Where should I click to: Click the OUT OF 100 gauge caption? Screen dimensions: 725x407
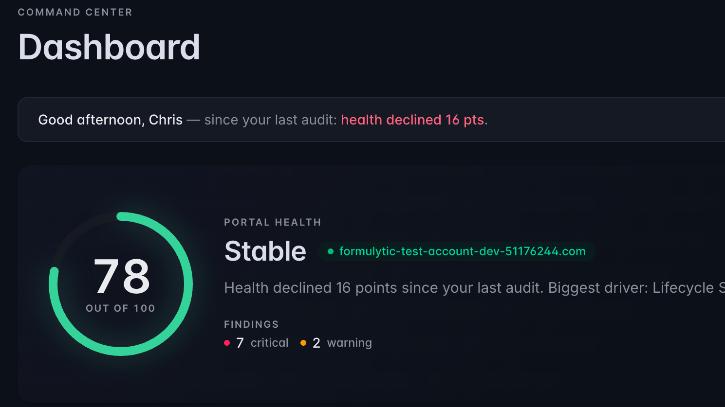[120, 308]
